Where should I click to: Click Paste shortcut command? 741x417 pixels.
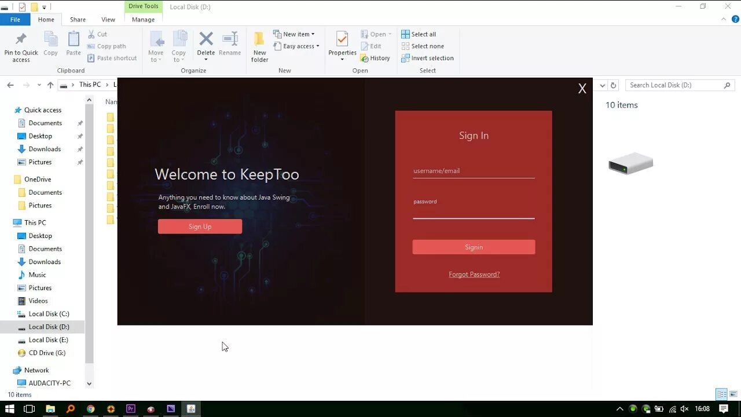click(x=112, y=58)
